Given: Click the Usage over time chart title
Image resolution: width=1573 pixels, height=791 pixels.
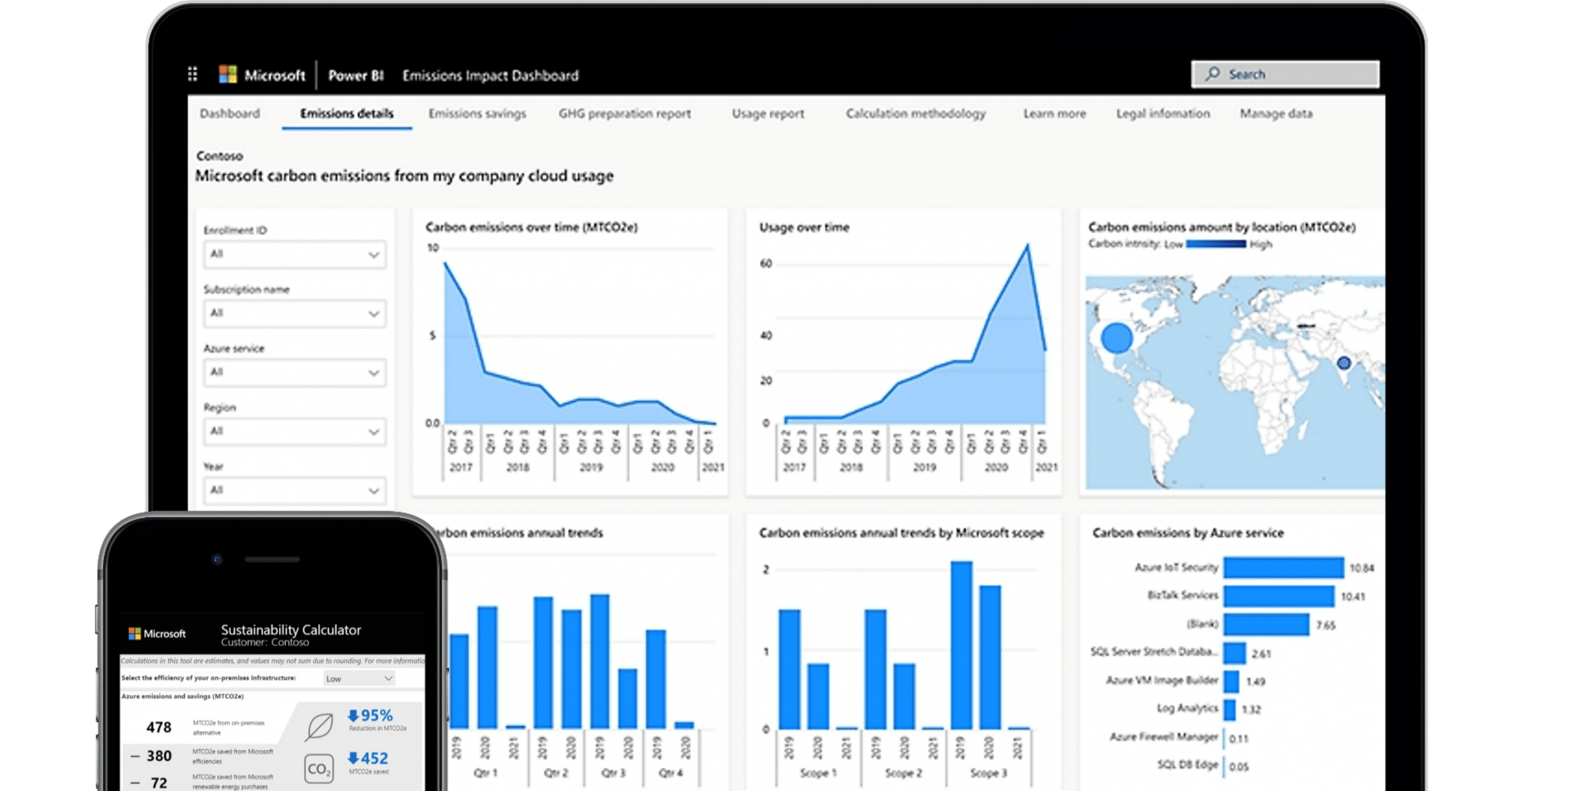Looking at the screenshot, I should [804, 227].
